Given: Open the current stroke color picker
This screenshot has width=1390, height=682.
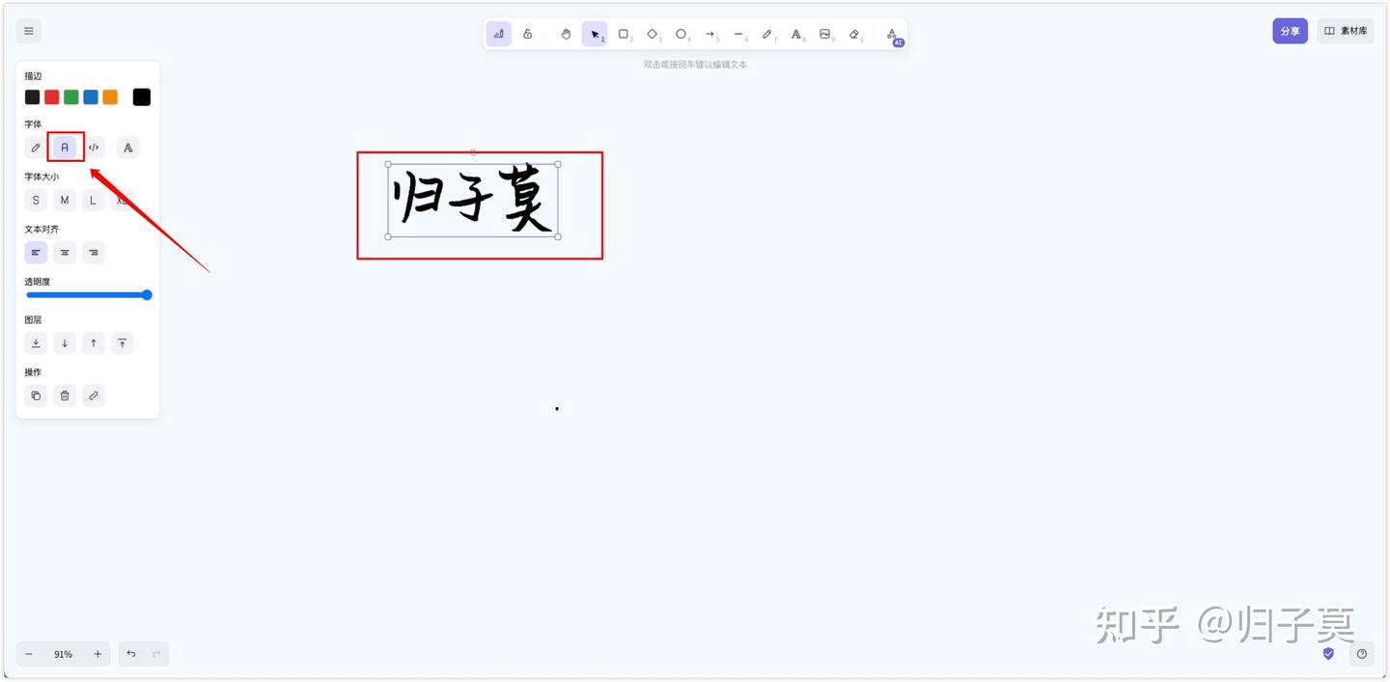Looking at the screenshot, I should 142,97.
